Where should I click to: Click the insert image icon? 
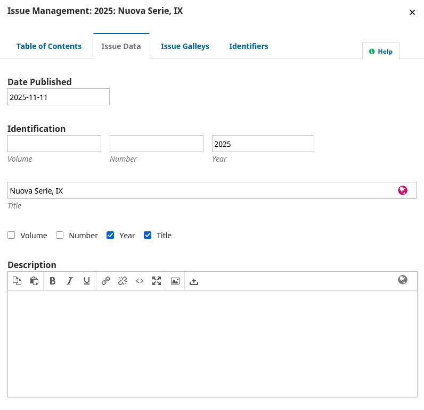click(x=175, y=281)
